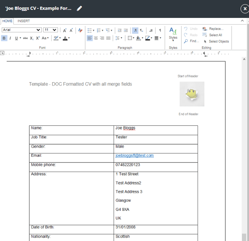
Task: Click the pencil edit title icon
Action: (x=79, y=8)
